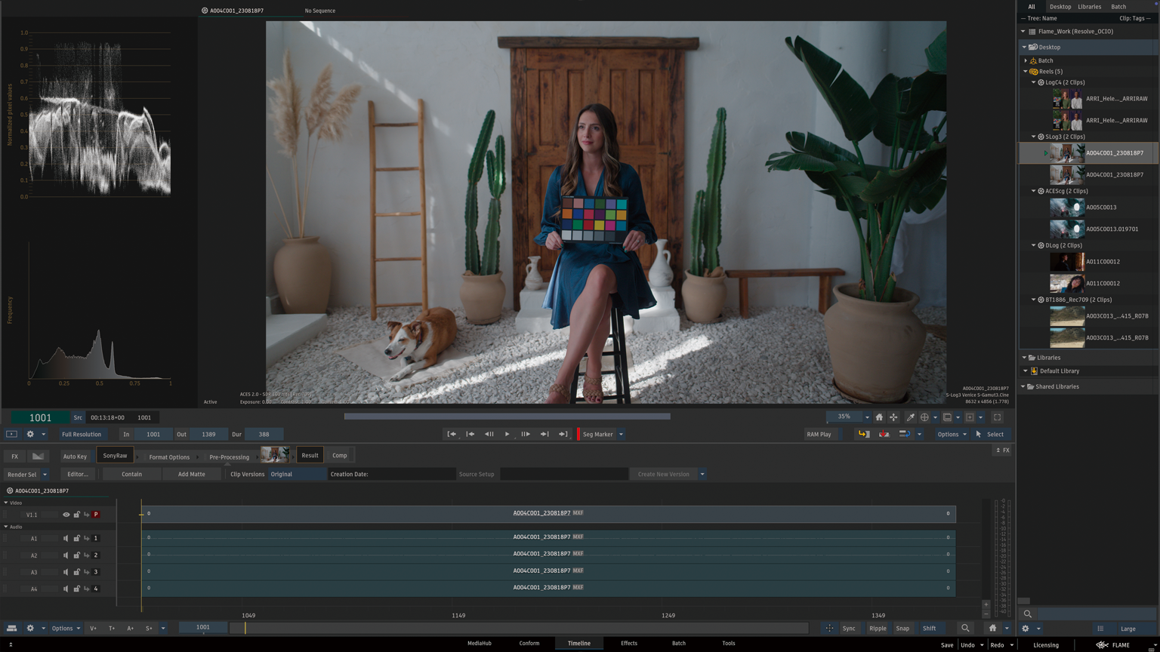Viewport: 1160px width, 652px height.
Task: Step forward one frame
Action: point(526,434)
